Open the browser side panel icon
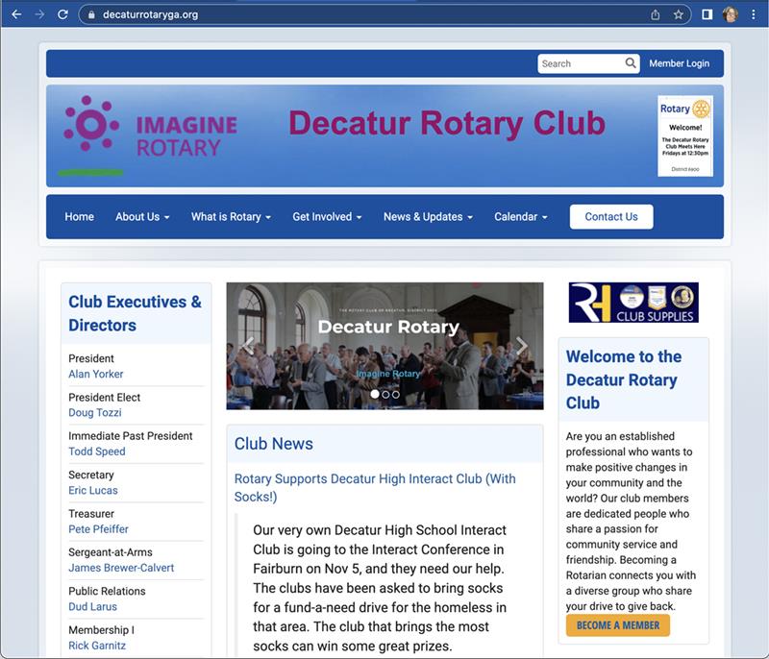 (x=707, y=14)
